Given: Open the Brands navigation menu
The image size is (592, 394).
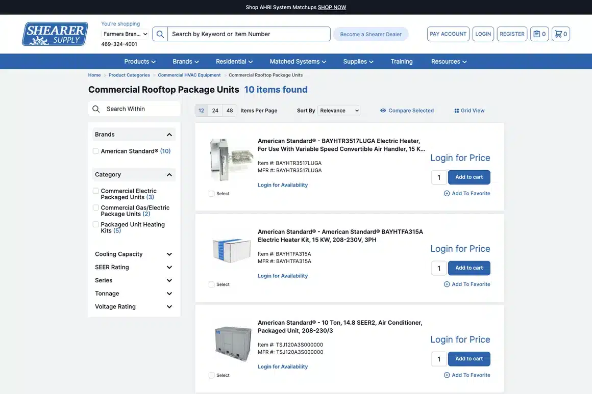Looking at the screenshot, I should pos(186,62).
